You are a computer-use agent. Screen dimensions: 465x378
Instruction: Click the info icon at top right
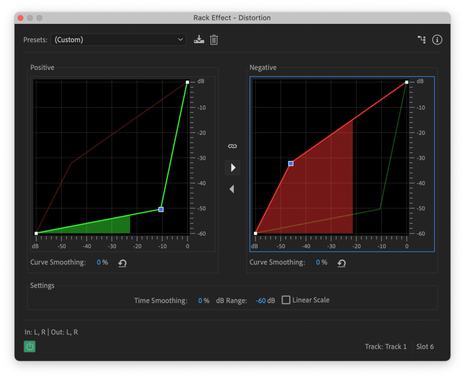tap(437, 40)
